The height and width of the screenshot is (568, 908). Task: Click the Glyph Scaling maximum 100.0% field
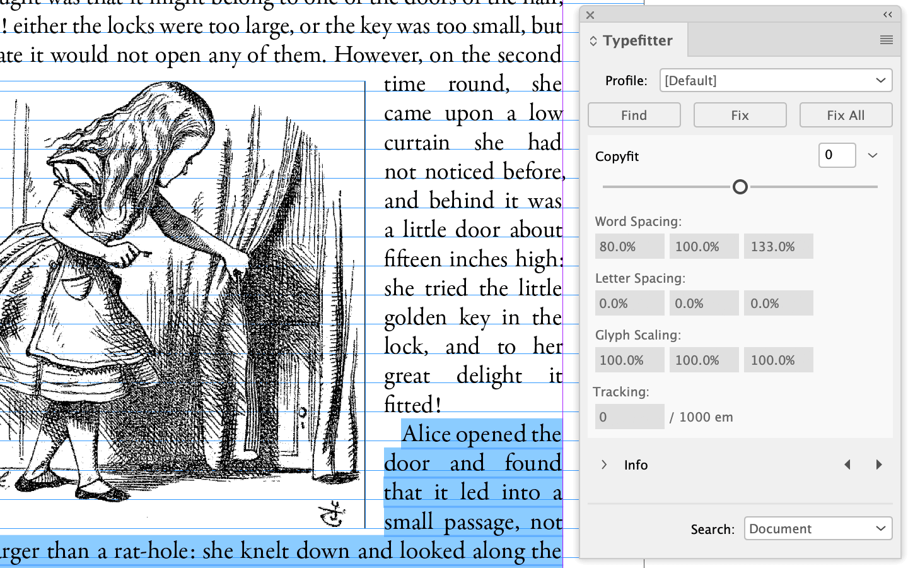tap(778, 360)
